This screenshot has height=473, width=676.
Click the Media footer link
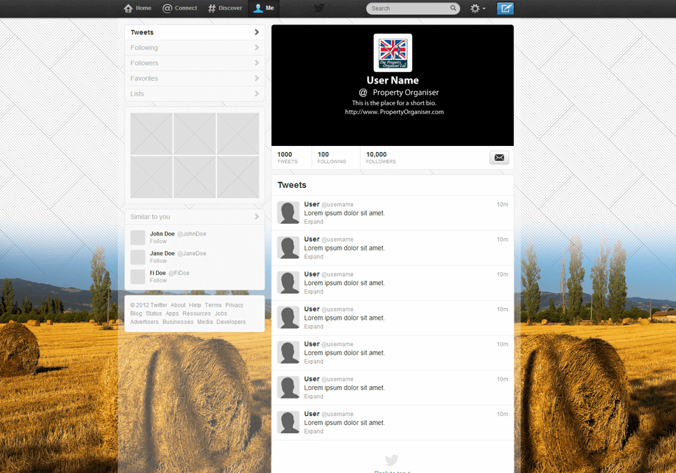[x=205, y=322]
